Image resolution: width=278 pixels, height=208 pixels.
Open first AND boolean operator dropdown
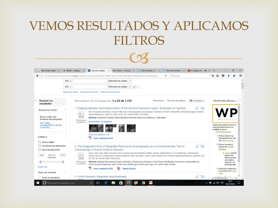tap(68, 81)
